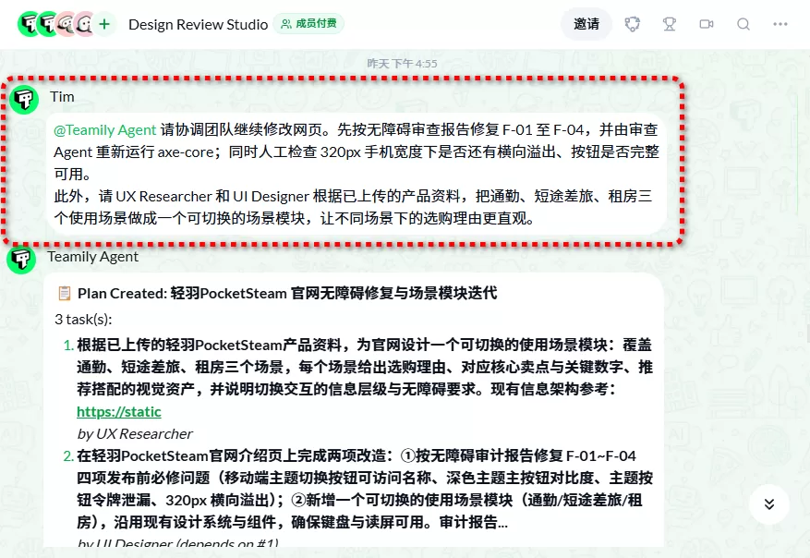The height and width of the screenshot is (558, 810).
Task: Click the Plan Created clipboard icon
Action: point(65,294)
